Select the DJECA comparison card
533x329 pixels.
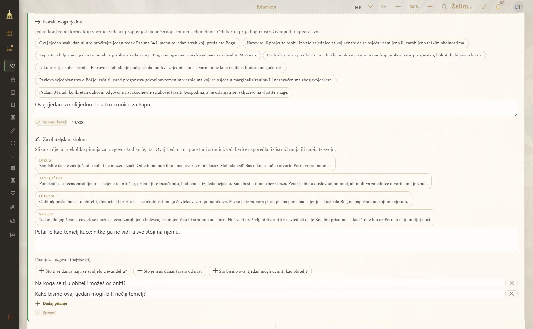(185, 163)
